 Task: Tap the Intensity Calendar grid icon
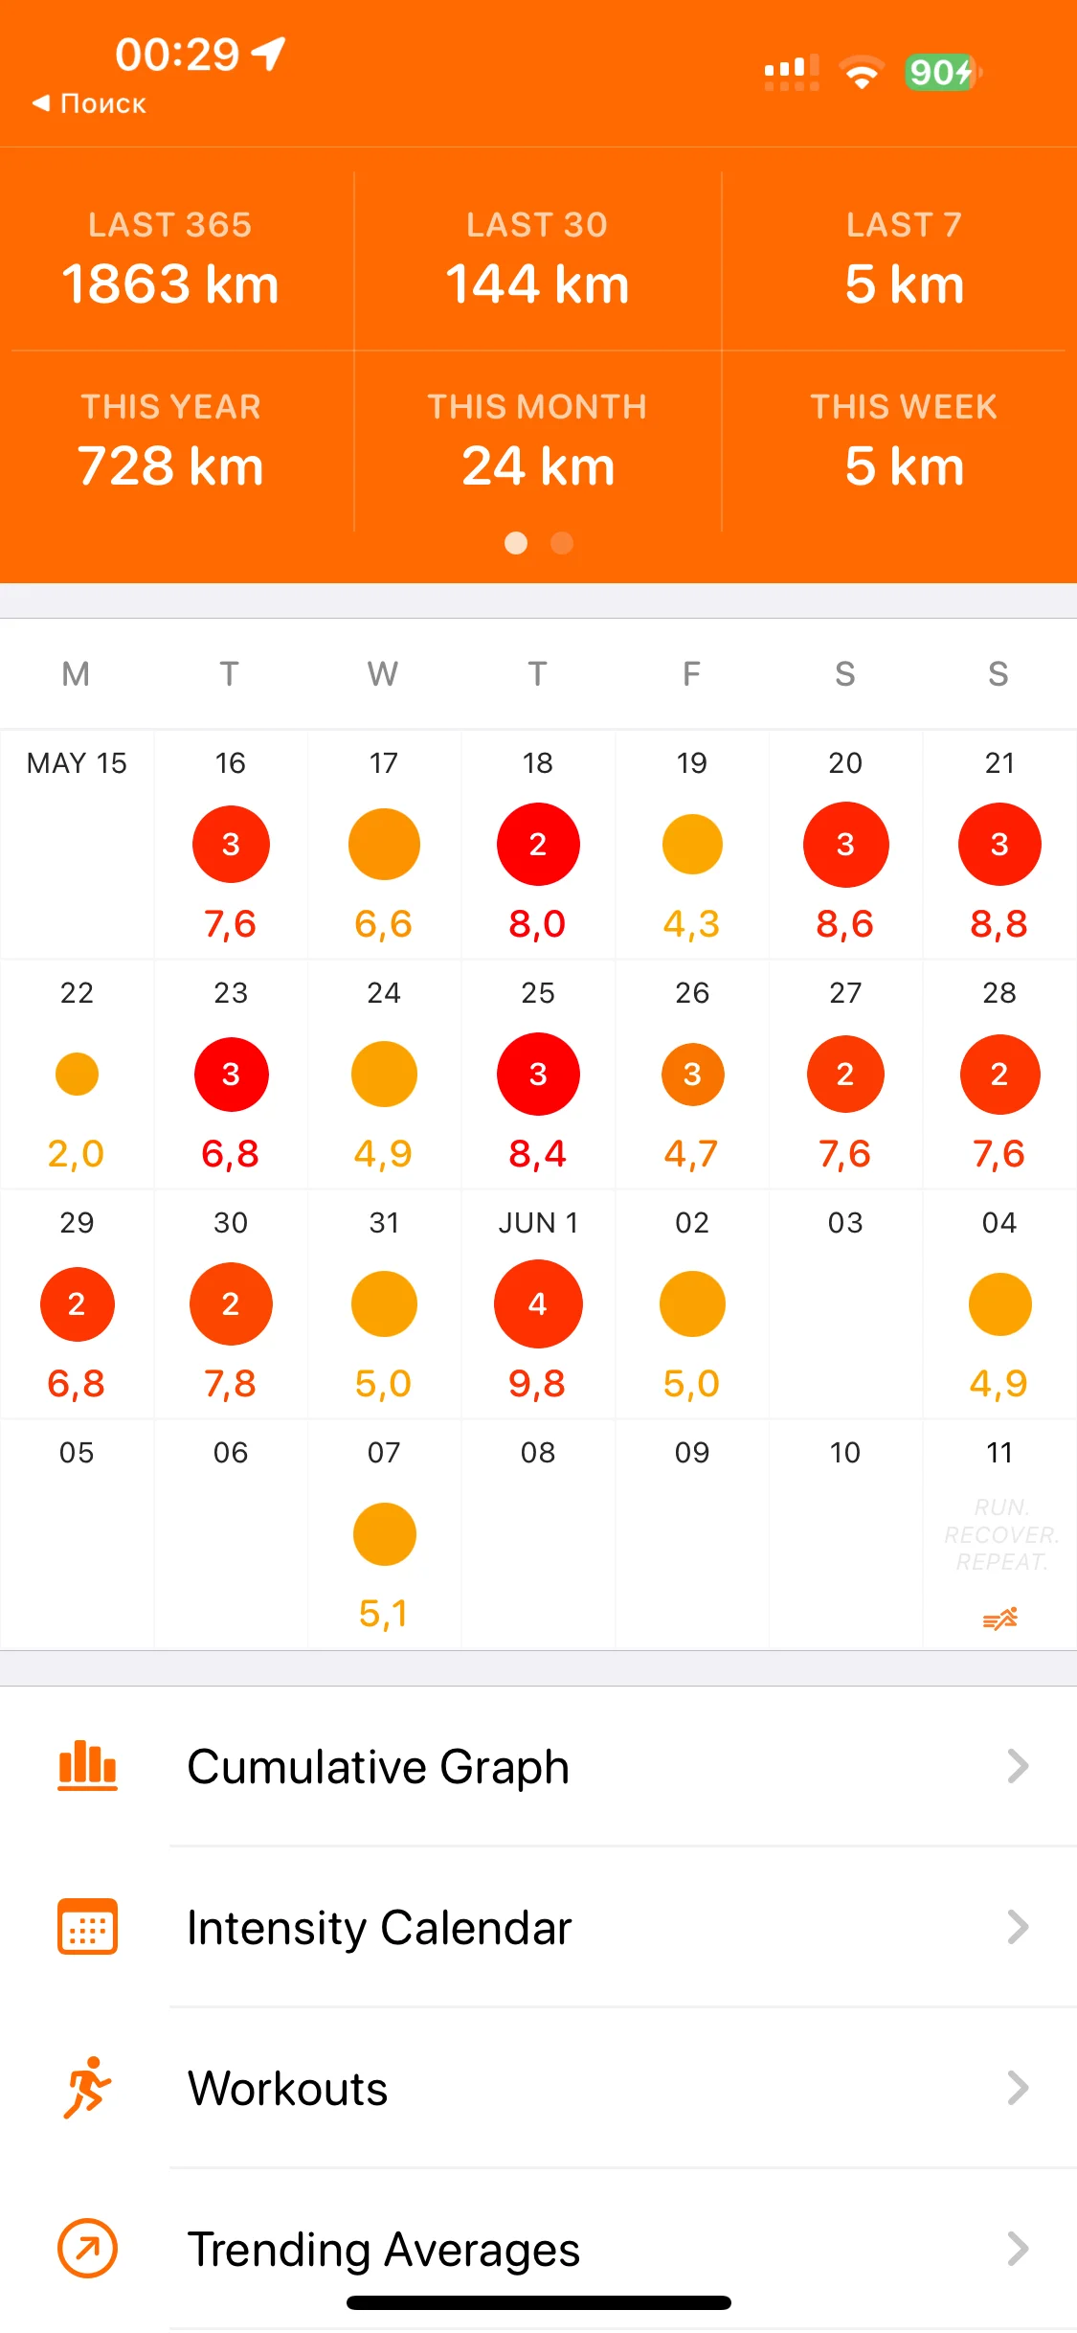click(x=87, y=1927)
